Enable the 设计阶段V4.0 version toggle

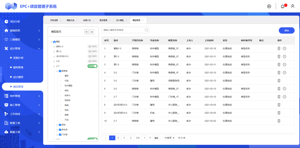(x=92, y=56)
